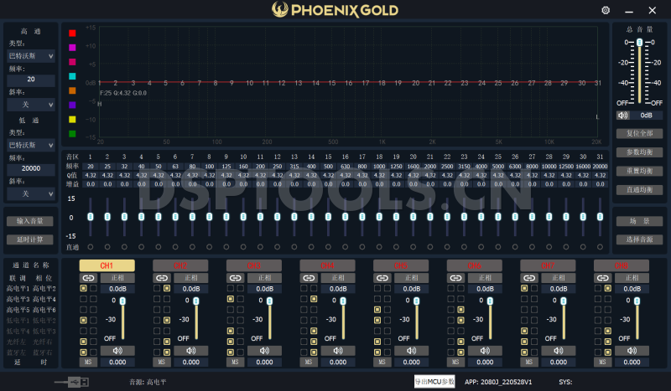
Task: Uncheck 高电平1 input checkbox in CH1
Action: coord(83,289)
